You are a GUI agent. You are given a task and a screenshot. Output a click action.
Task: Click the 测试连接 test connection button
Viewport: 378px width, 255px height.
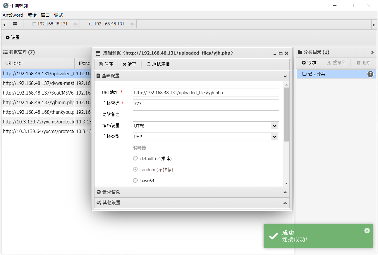coord(158,64)
